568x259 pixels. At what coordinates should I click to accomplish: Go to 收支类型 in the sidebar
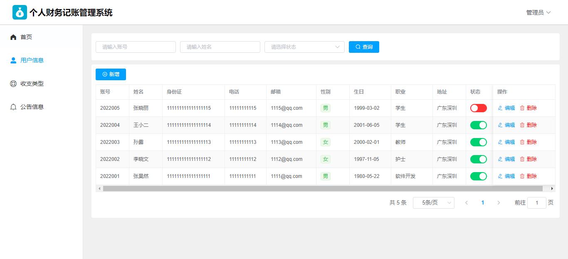[32, 84]
